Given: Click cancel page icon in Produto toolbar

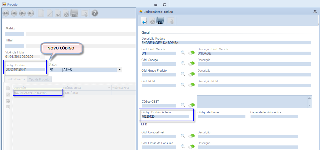Looking at the screenshot, I should [66, 13].
